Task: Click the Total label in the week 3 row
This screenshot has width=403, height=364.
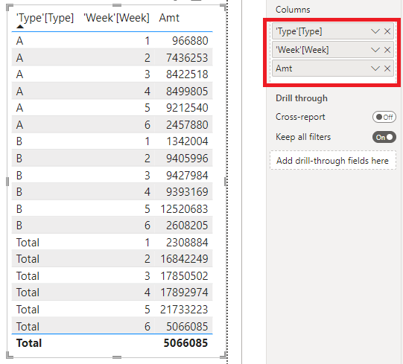Action: tap(28, 276)
